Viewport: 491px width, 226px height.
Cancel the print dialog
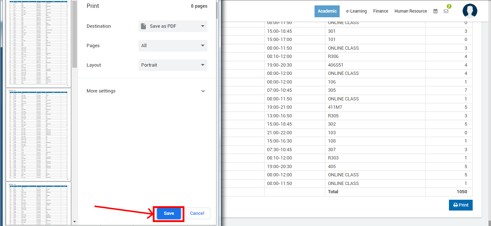pos(197,213)
